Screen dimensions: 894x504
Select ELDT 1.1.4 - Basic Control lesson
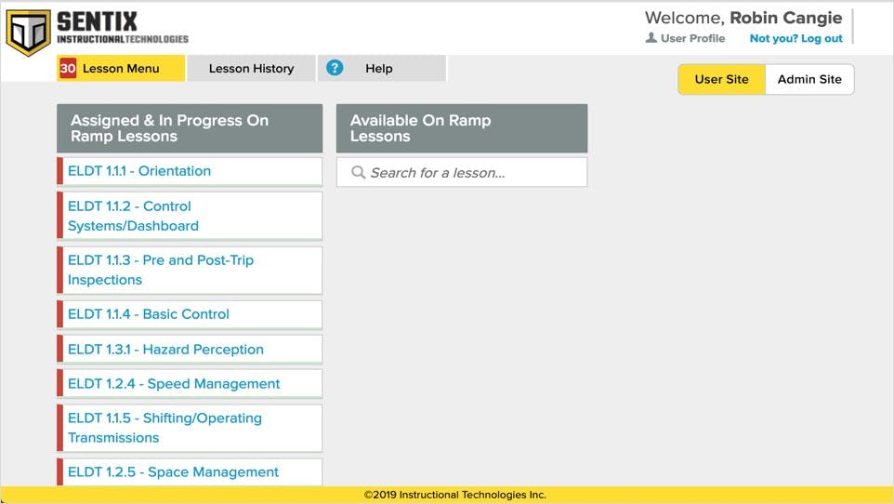(x=149, y=314)
